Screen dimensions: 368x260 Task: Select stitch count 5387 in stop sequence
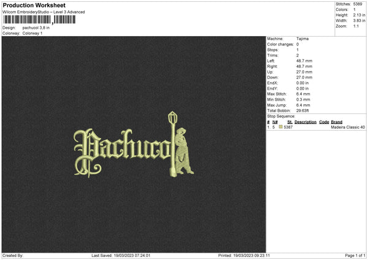(x=288, y=127)
